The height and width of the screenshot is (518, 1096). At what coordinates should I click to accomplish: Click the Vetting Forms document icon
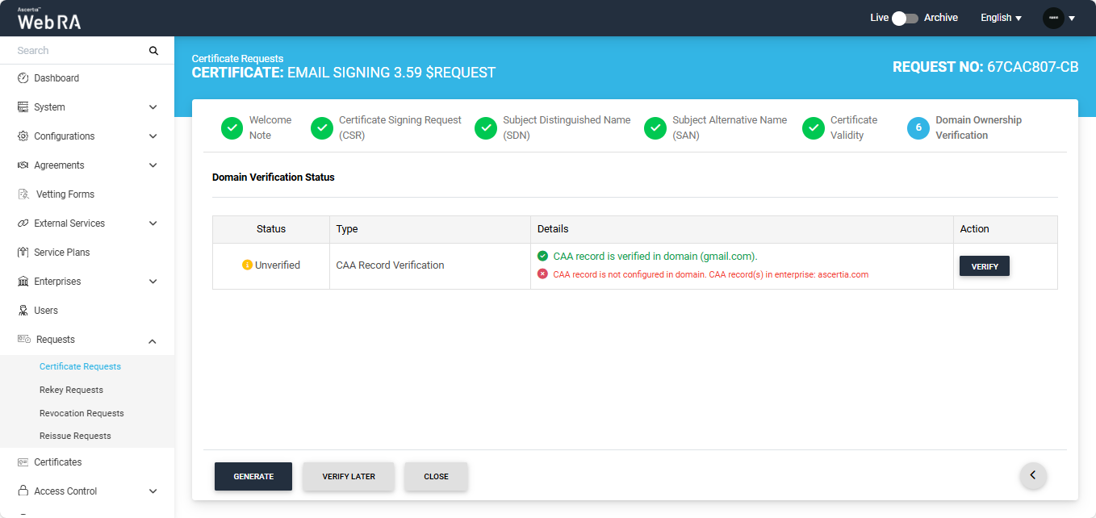point(23,194)
